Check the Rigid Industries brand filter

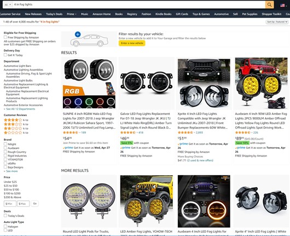click(x=5, y=156)
